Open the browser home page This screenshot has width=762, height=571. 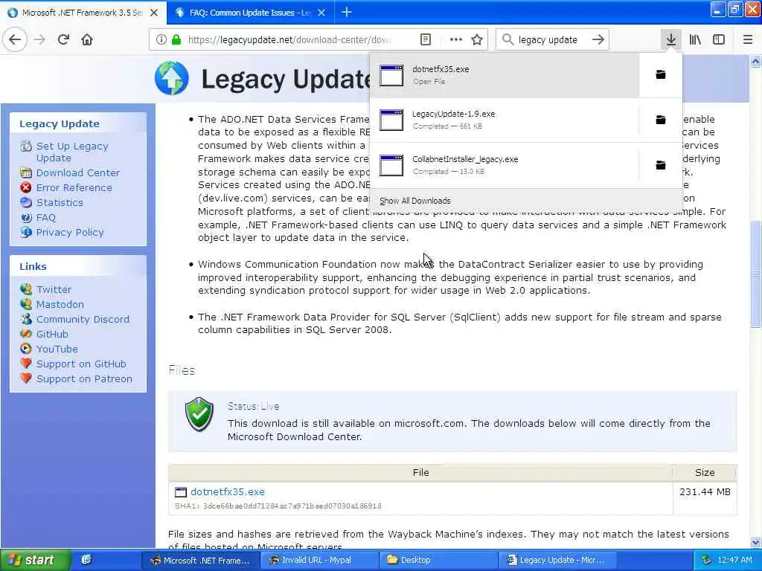pyautogui.click(x=87, y=39)
